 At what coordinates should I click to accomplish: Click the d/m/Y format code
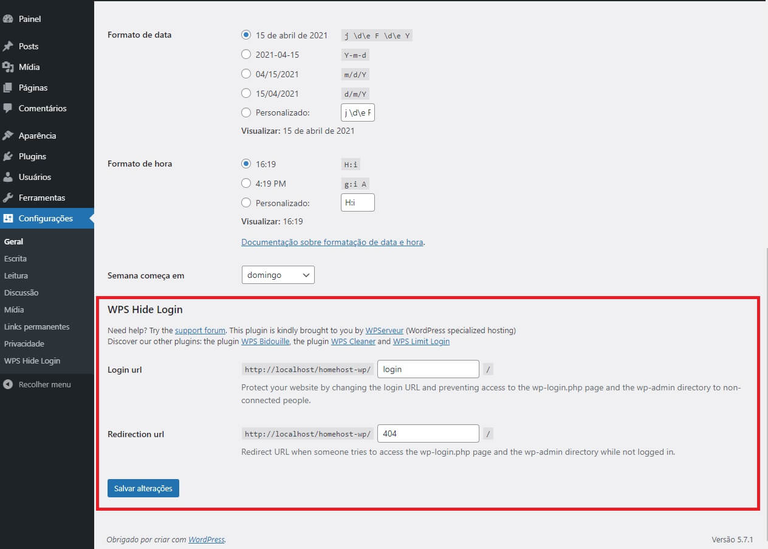(355, 94)
